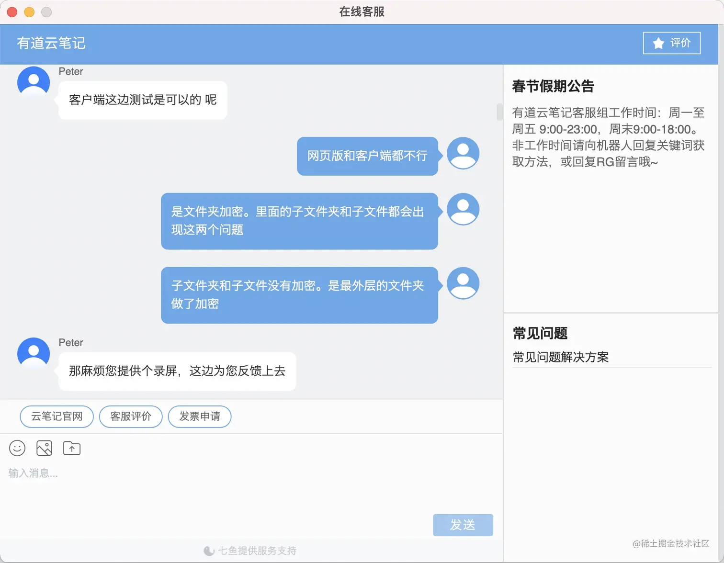724x563 pixels.
Task: Click the message 那麻烦您提供个录屏
Action: [177, 372]
